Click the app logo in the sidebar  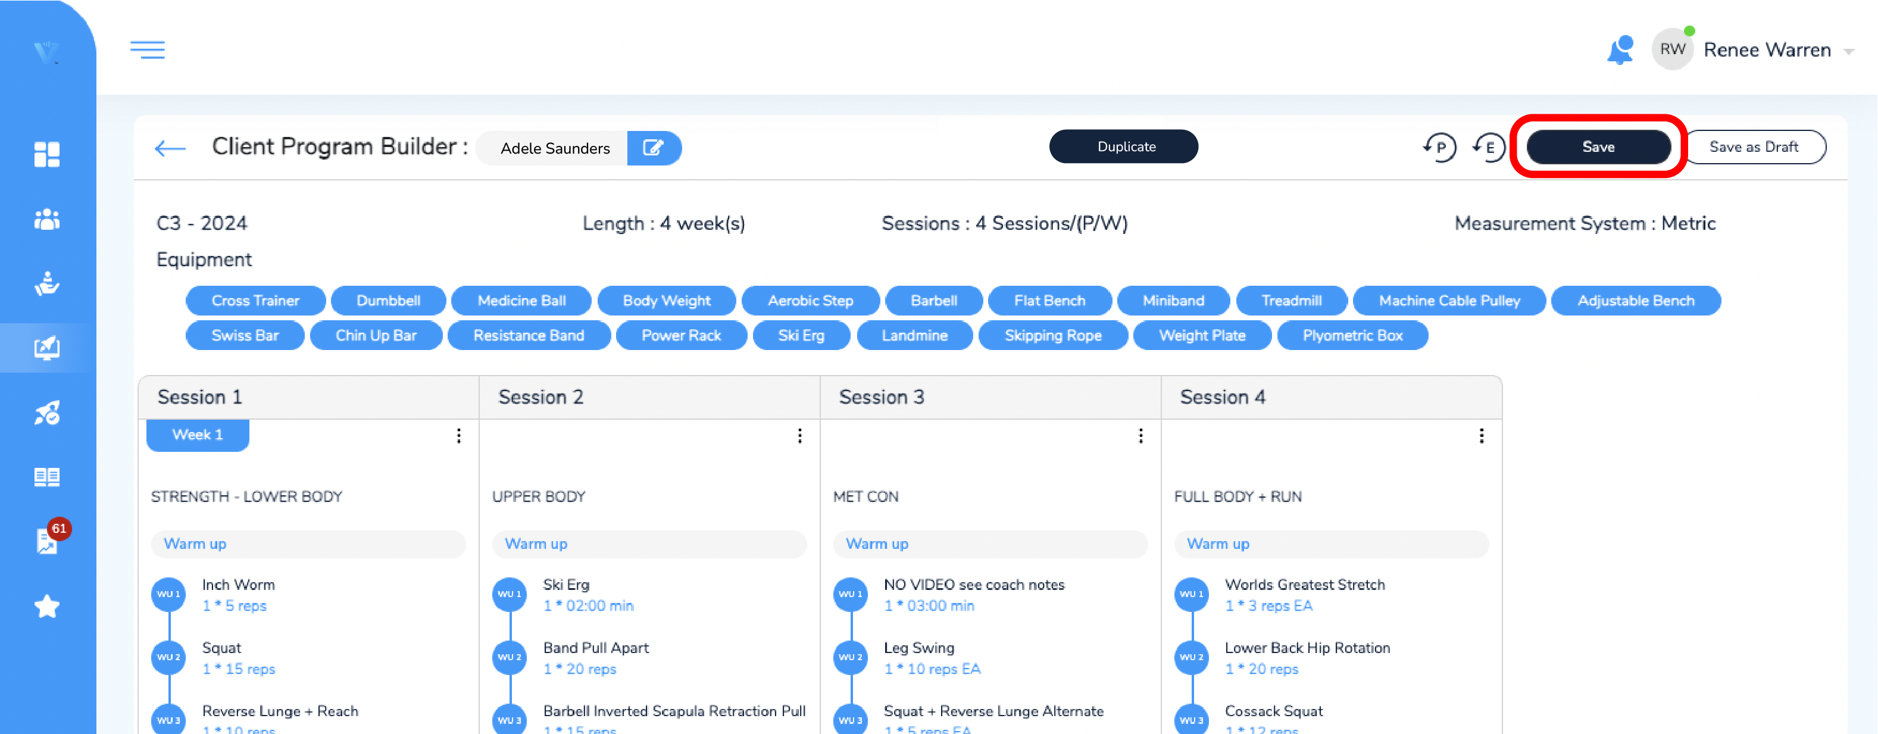coord(46,52)
